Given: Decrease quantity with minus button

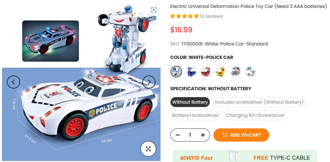Looking at the screenshot, I should [178, 135].
